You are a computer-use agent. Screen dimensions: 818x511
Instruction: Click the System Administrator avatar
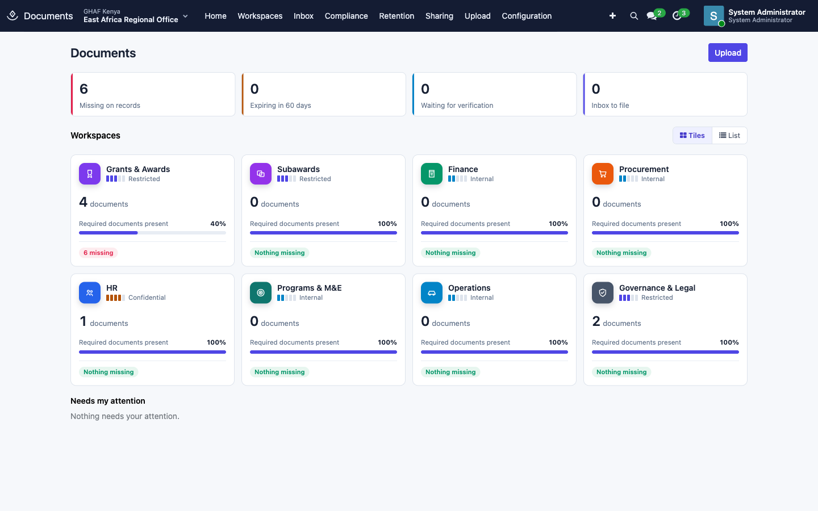(713, 16)
